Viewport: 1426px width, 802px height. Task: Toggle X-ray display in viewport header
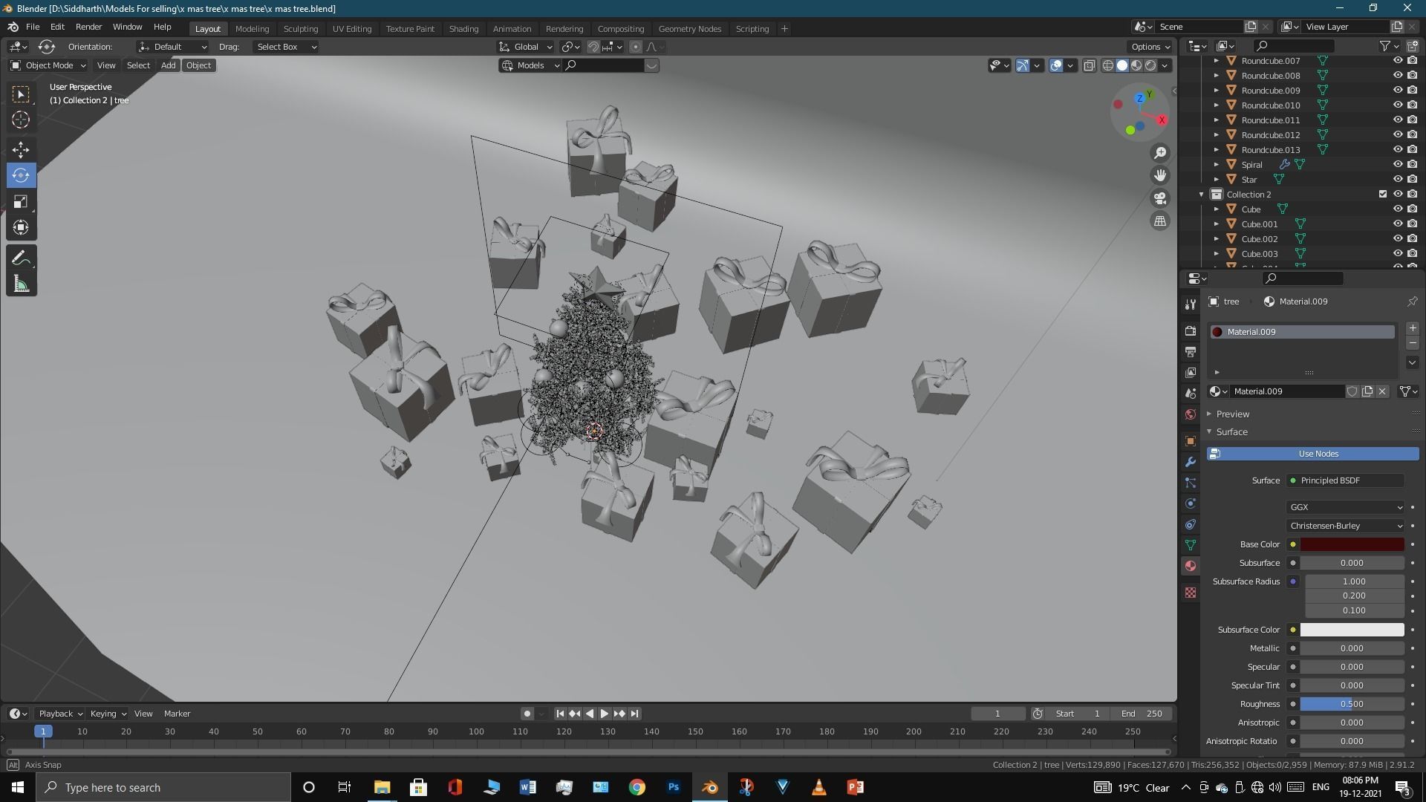pyautogui.click(x=1089, y=65)
